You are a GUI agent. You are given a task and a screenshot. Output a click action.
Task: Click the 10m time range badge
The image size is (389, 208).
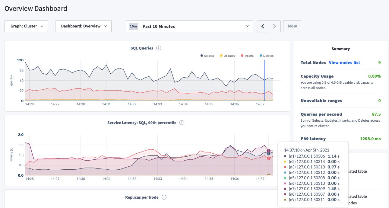pyautogui.click(x=133, y=26)
